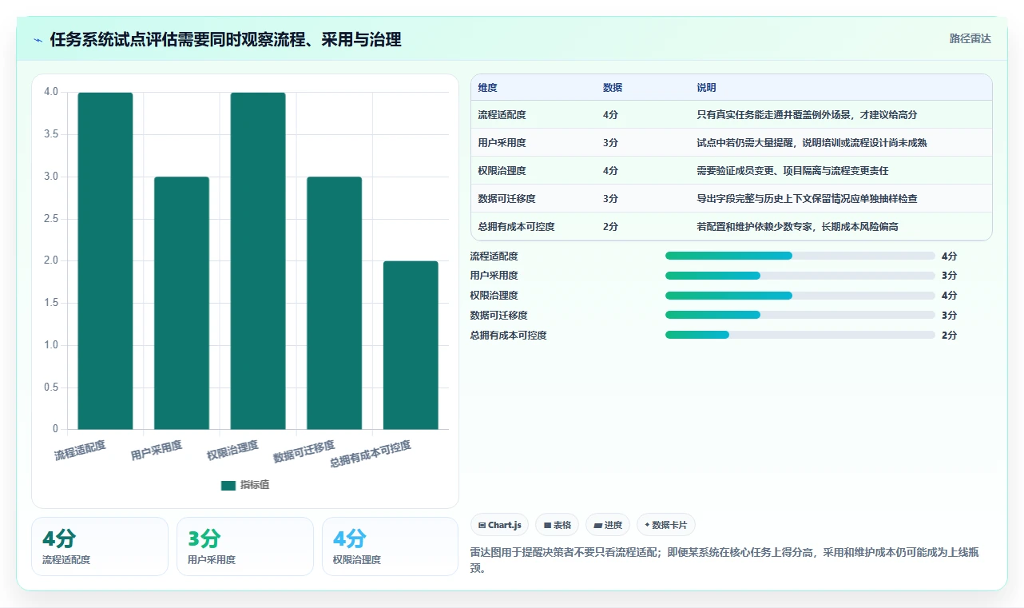Click the 4.0 y-axis tick label
The height and width of the screenshot is (608, 1024).
click(51, 92)
